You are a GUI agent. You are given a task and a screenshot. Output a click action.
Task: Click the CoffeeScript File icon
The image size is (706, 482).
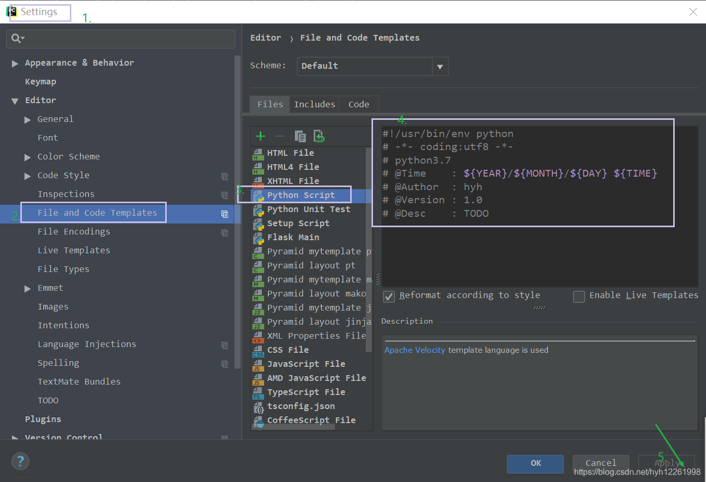tap(258, 421)
